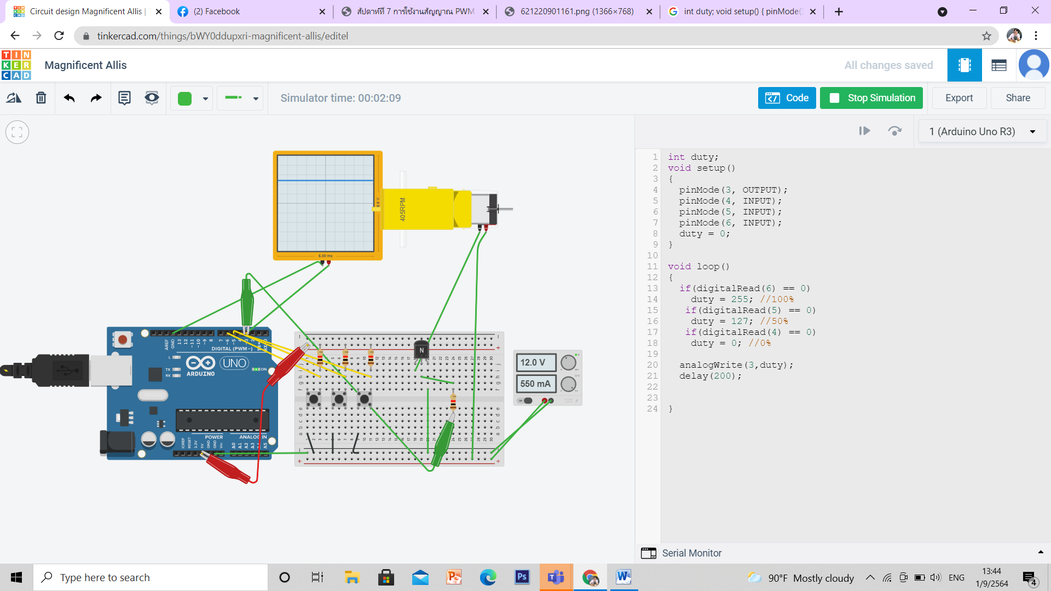Switch to the Google search tab
This screenshot has width=1051, height=591.
pyautogui.click(x=742, y=11)
